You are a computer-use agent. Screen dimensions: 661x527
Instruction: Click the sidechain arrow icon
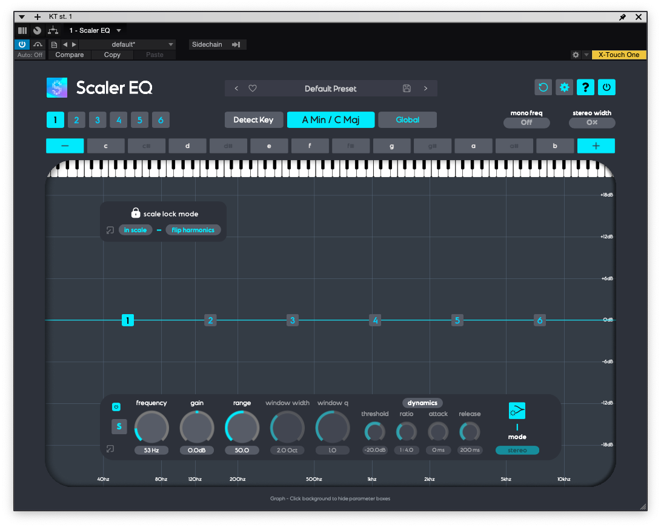pyautogui.click(x=236, y=44)
